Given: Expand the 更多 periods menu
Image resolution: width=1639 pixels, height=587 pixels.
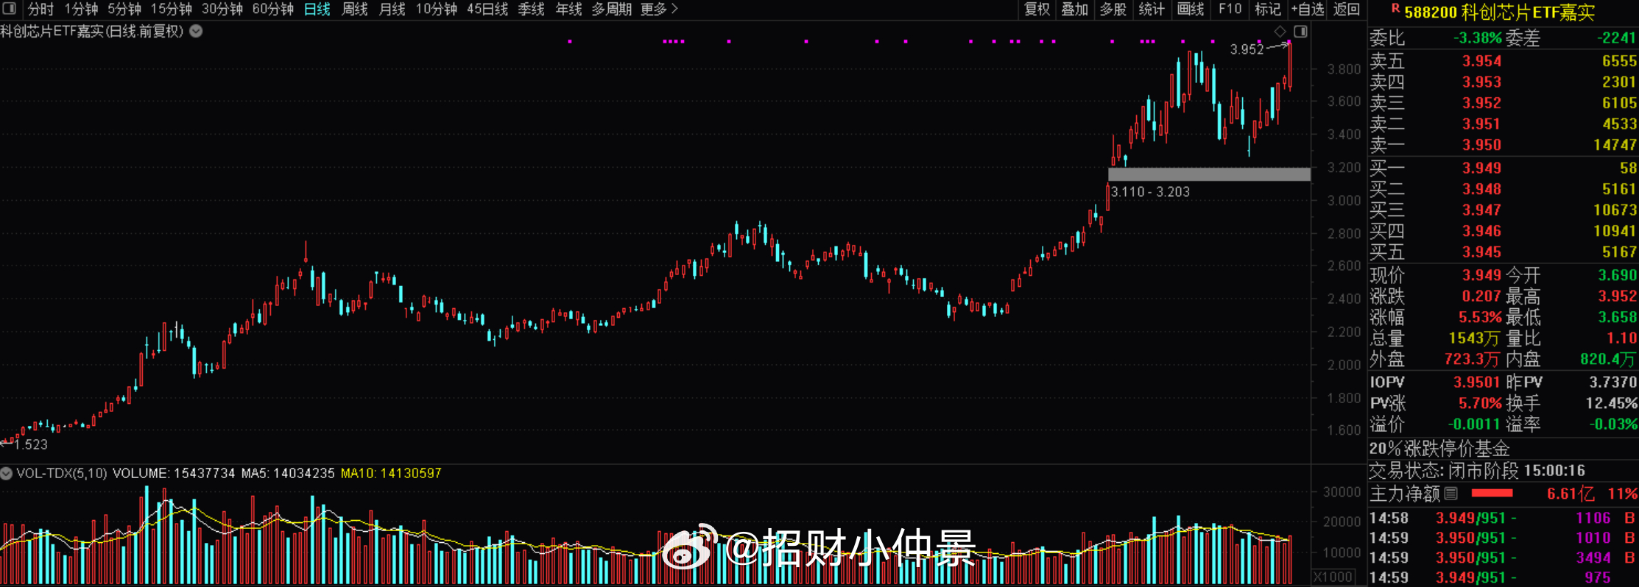Looking at the screenshot, I should [x=660, y=9].
